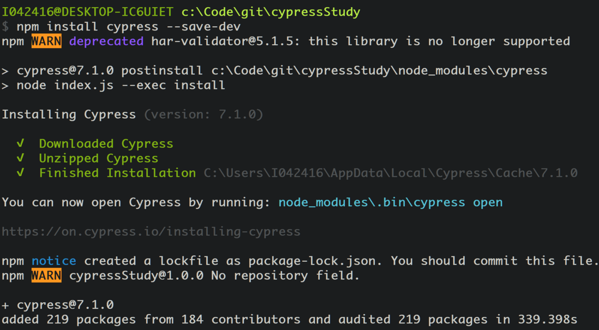This screenshot has height=330, width=599.
Task: Click the '184 contributors' text
Action: tap(241, 320)
